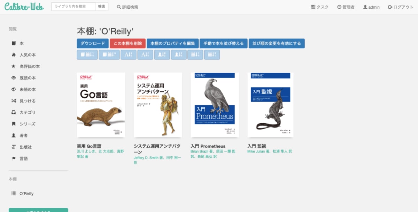Open 管理者 admin settings

pos(346,7)
